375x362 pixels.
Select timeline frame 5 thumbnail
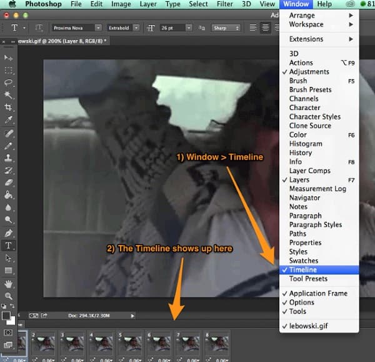click(129, 344)
